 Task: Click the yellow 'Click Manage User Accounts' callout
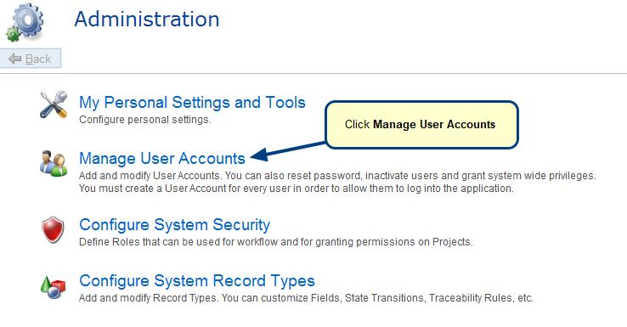coord(421,125)
